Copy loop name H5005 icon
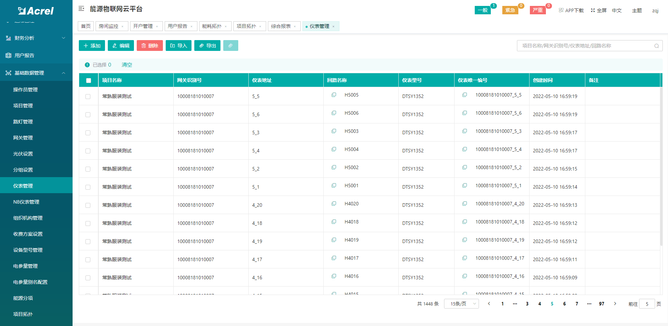 334,95
